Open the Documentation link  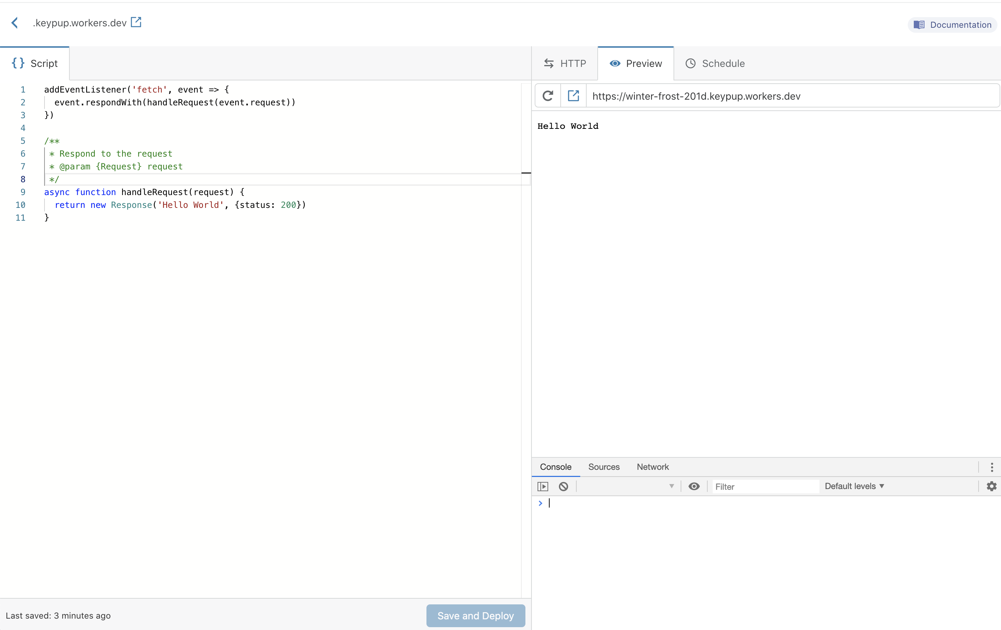click(952, 25)
